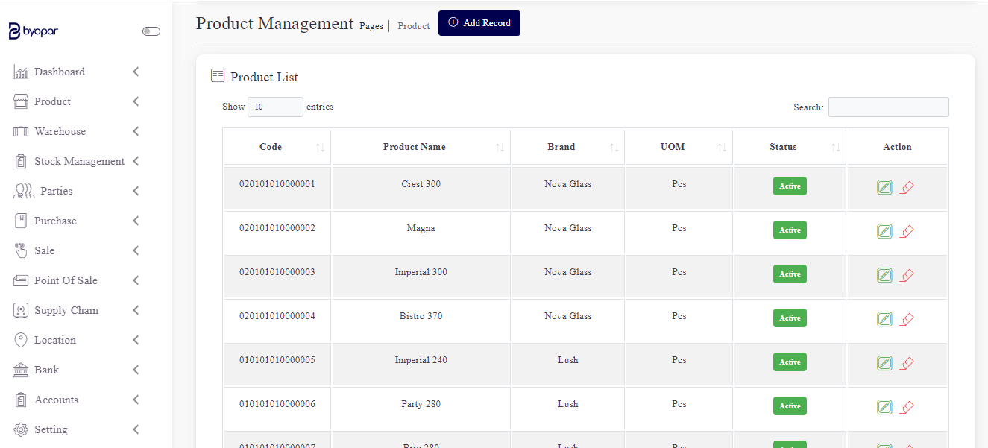Viewport: 988px width, 448px height.
Task: Click the Add Record button
Action: (479, 23)
